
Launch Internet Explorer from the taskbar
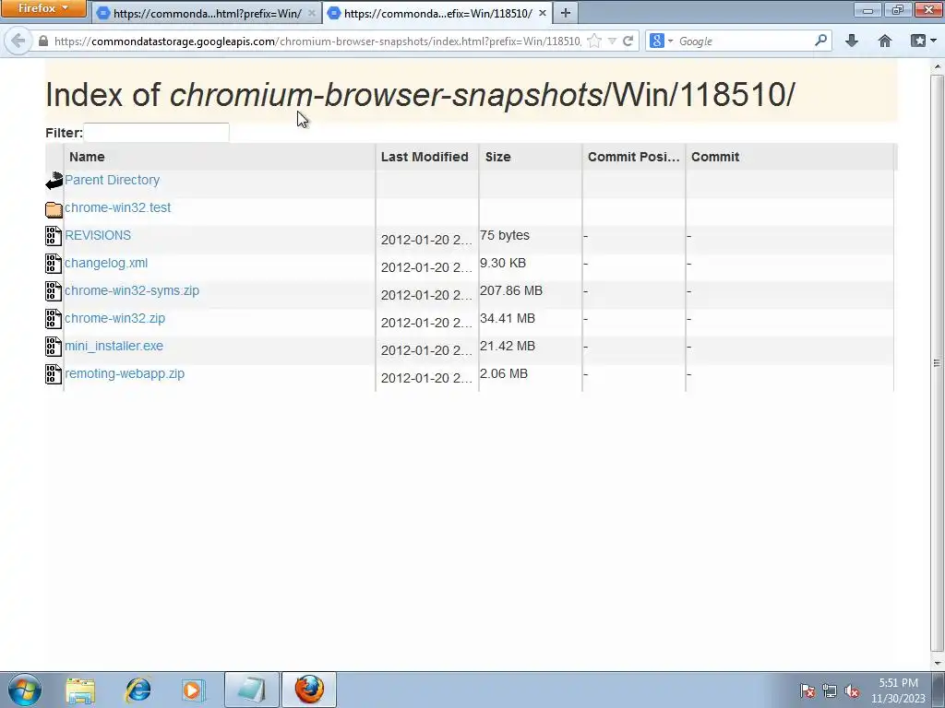point(138,690)
